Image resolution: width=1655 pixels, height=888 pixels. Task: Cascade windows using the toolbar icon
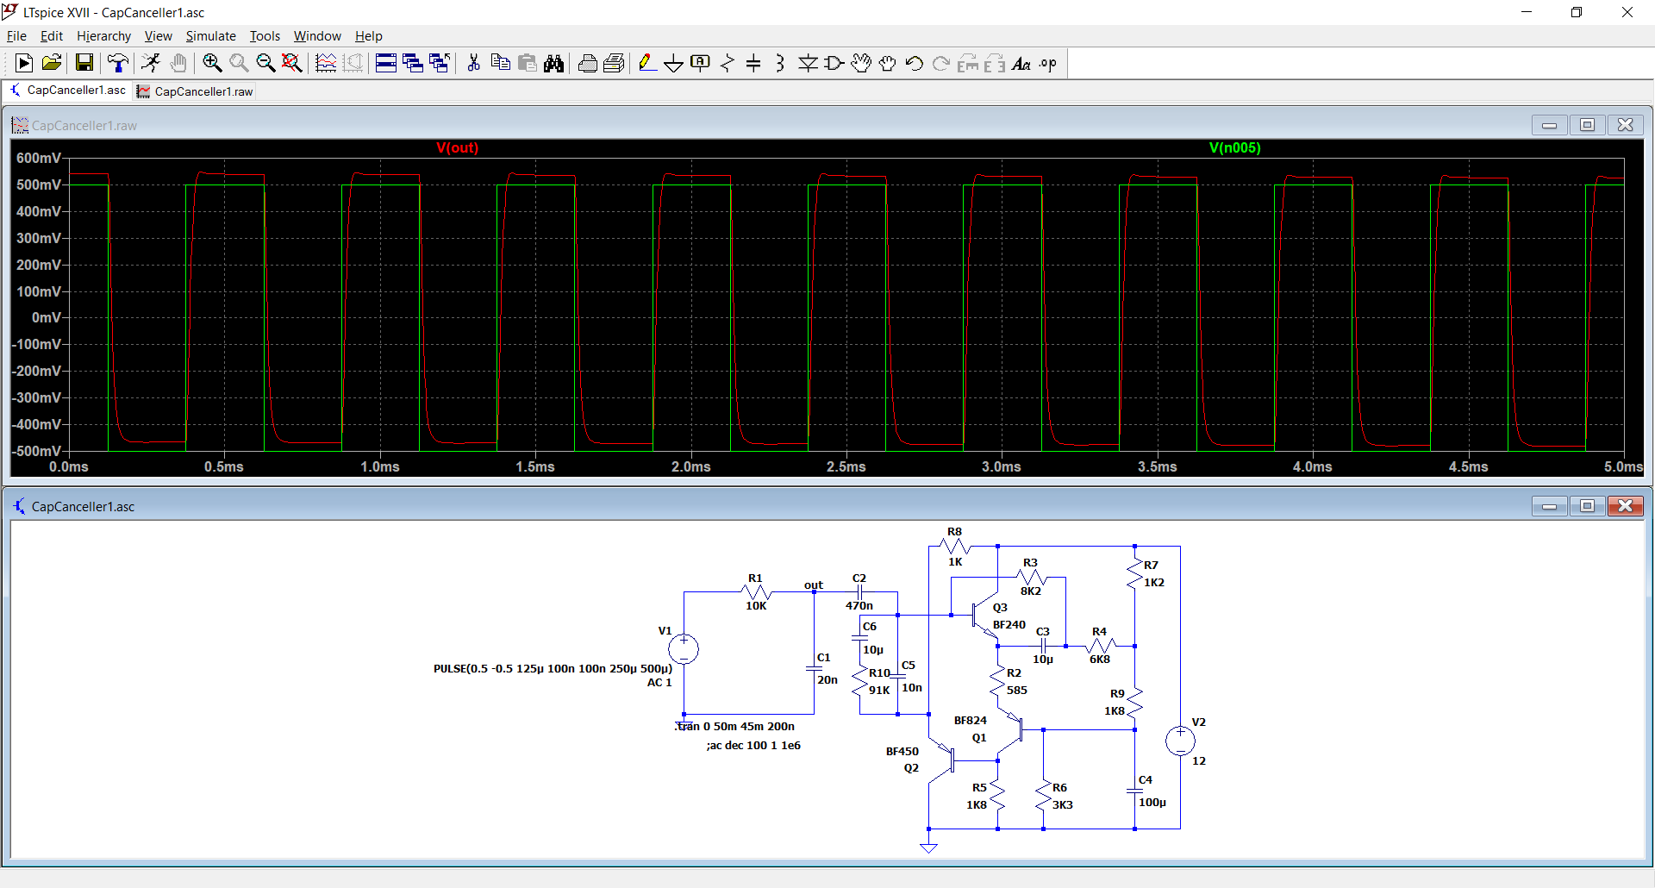click(x=413, y=63)
